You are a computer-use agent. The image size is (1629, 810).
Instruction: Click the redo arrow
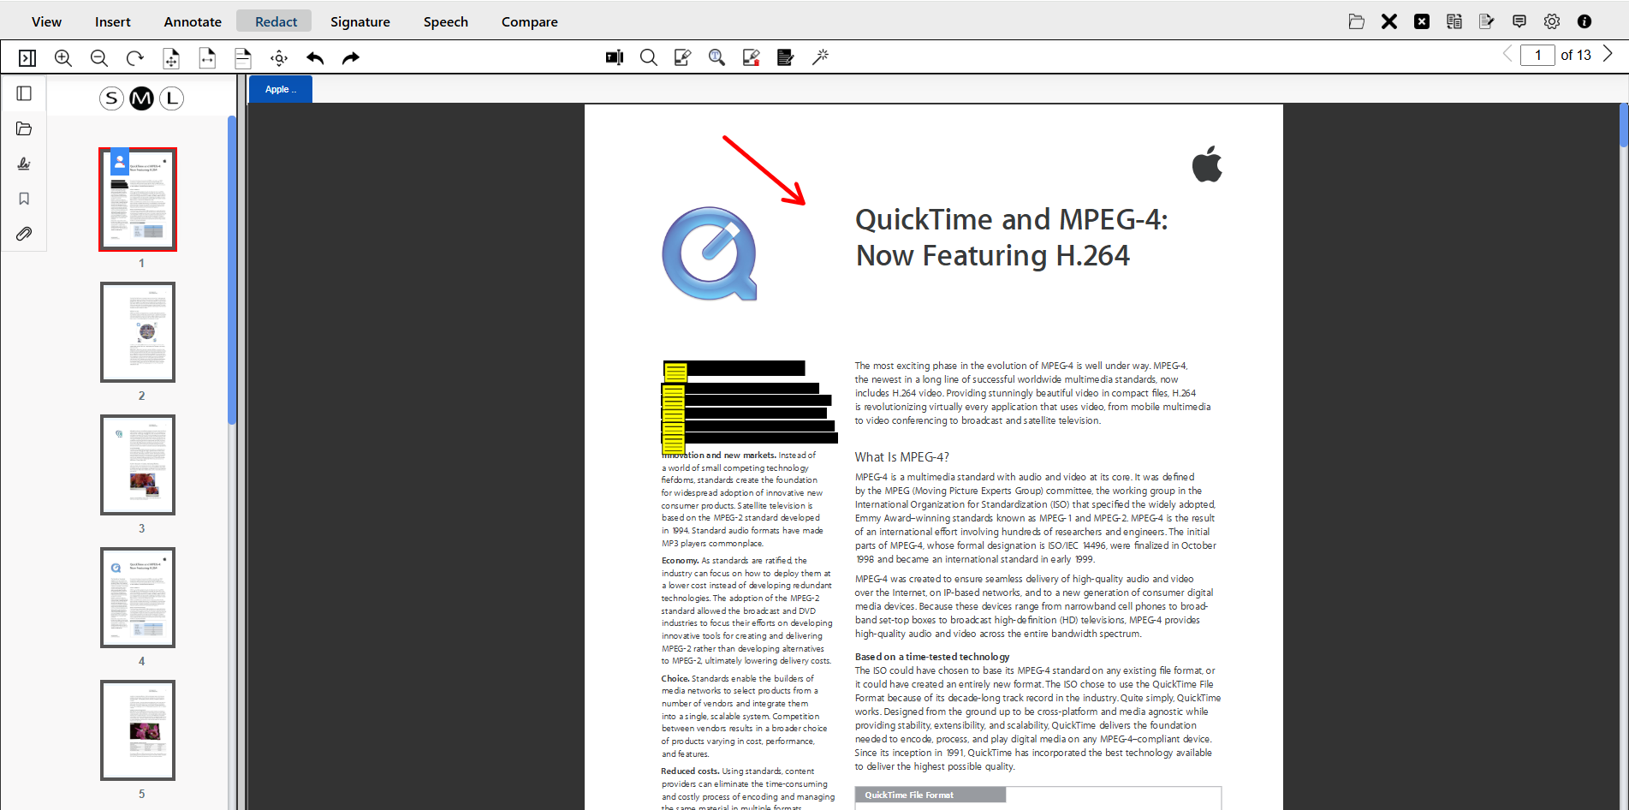[351, 57]
